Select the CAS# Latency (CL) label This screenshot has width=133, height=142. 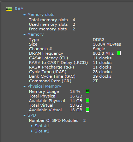coord(48,58)
